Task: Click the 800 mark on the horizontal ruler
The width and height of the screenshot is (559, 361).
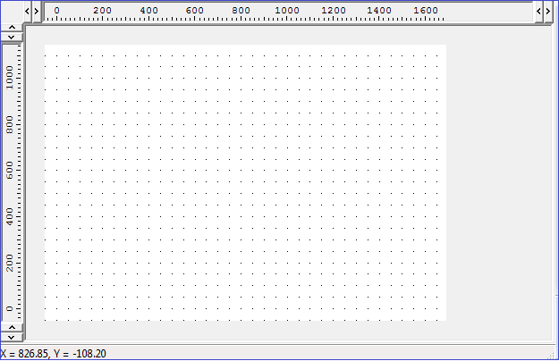Action: [241, 11]
